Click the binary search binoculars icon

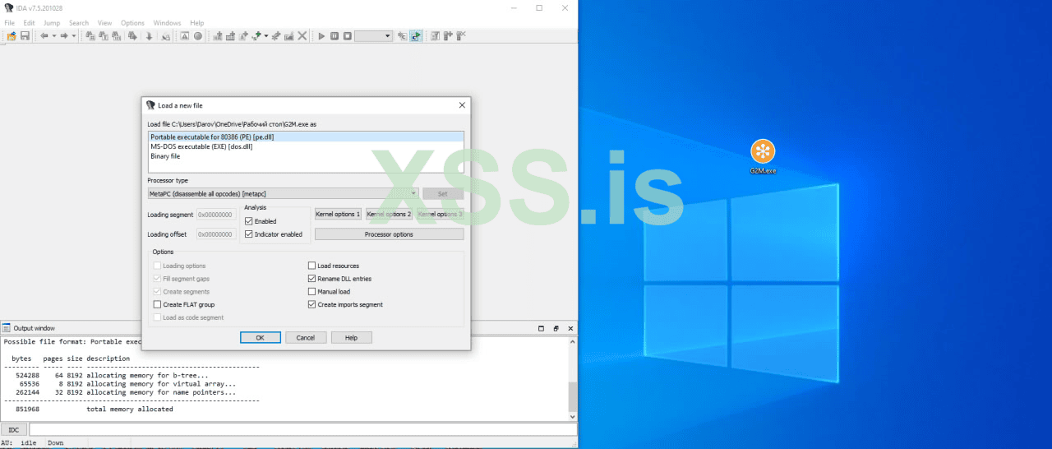[x=117, y=36]
